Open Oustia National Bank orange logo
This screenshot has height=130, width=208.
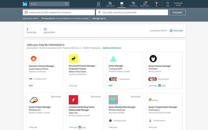[x=34, y=59]
